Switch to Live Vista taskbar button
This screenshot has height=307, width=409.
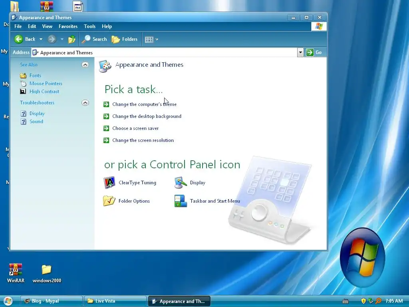115,301
